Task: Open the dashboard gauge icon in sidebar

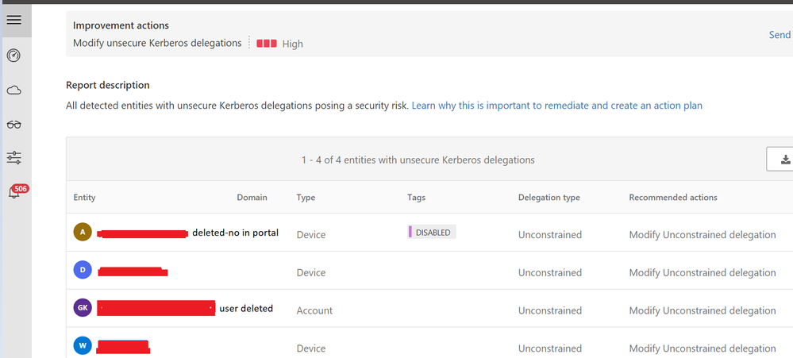Action: click(x=13, y=56)
